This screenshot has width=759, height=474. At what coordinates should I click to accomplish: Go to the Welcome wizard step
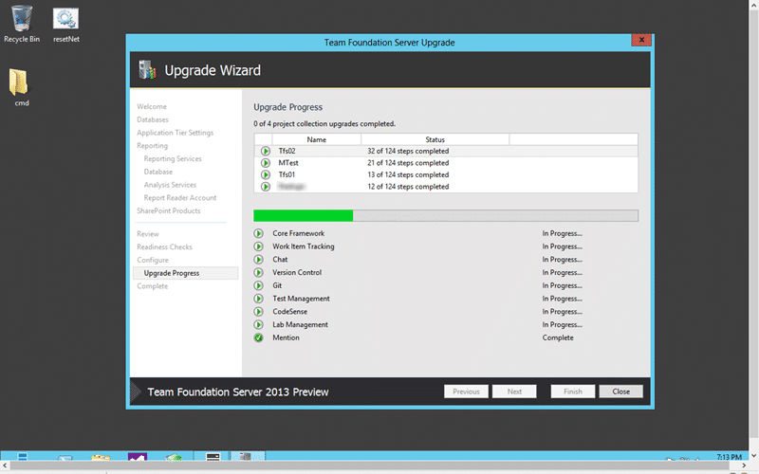(x=152, y=106)
